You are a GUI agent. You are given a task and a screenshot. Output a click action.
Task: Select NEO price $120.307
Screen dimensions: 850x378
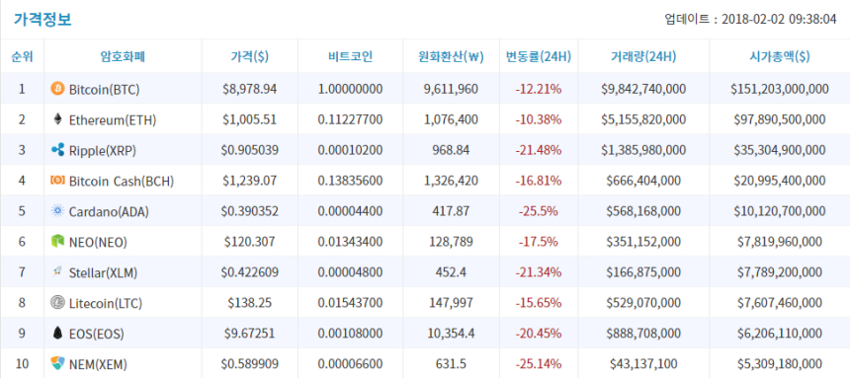(250, 241)
